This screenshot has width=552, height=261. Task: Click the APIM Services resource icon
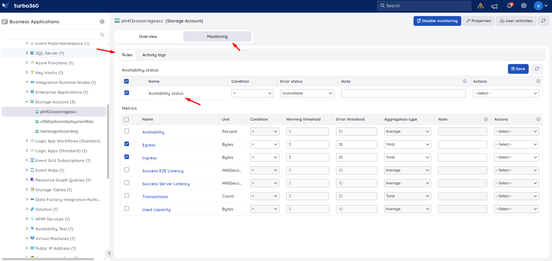click(x=32, y=219)
